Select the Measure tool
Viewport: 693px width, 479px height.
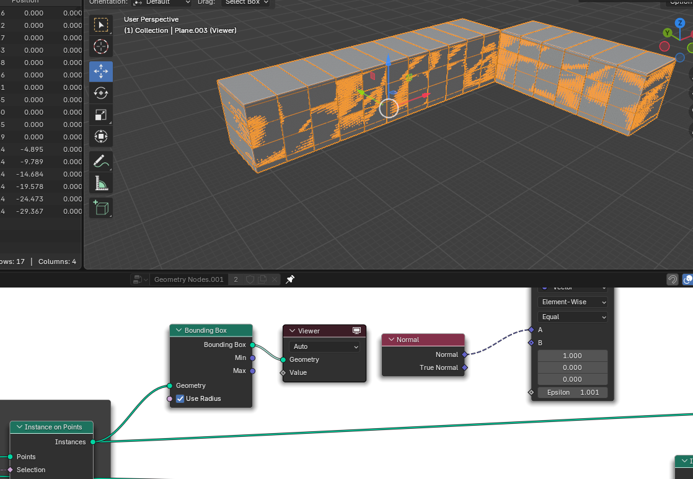click(101, 183)
